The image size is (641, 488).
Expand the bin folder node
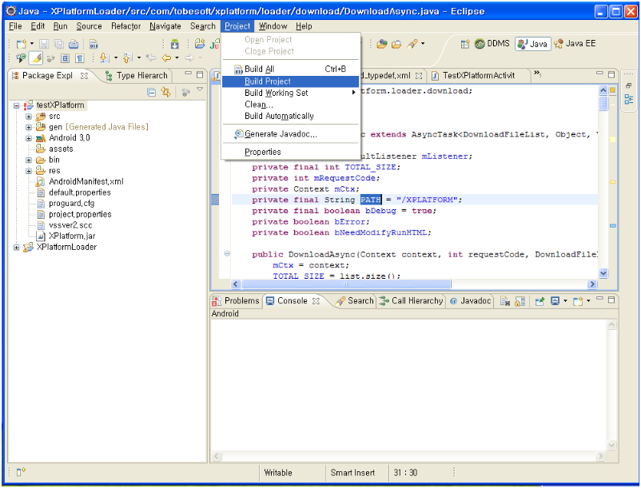[x=29, y=160]
